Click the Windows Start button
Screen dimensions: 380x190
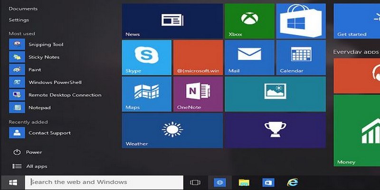pos(13,182)
